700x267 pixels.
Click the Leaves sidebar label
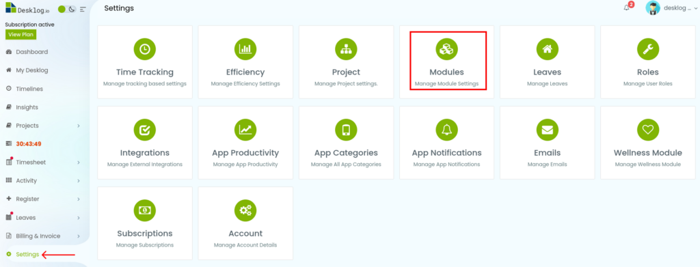(x=26, y=218)
